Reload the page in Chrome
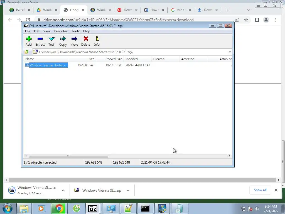The width and height of the screenshot is (285, 214). [x=28, y=20]
